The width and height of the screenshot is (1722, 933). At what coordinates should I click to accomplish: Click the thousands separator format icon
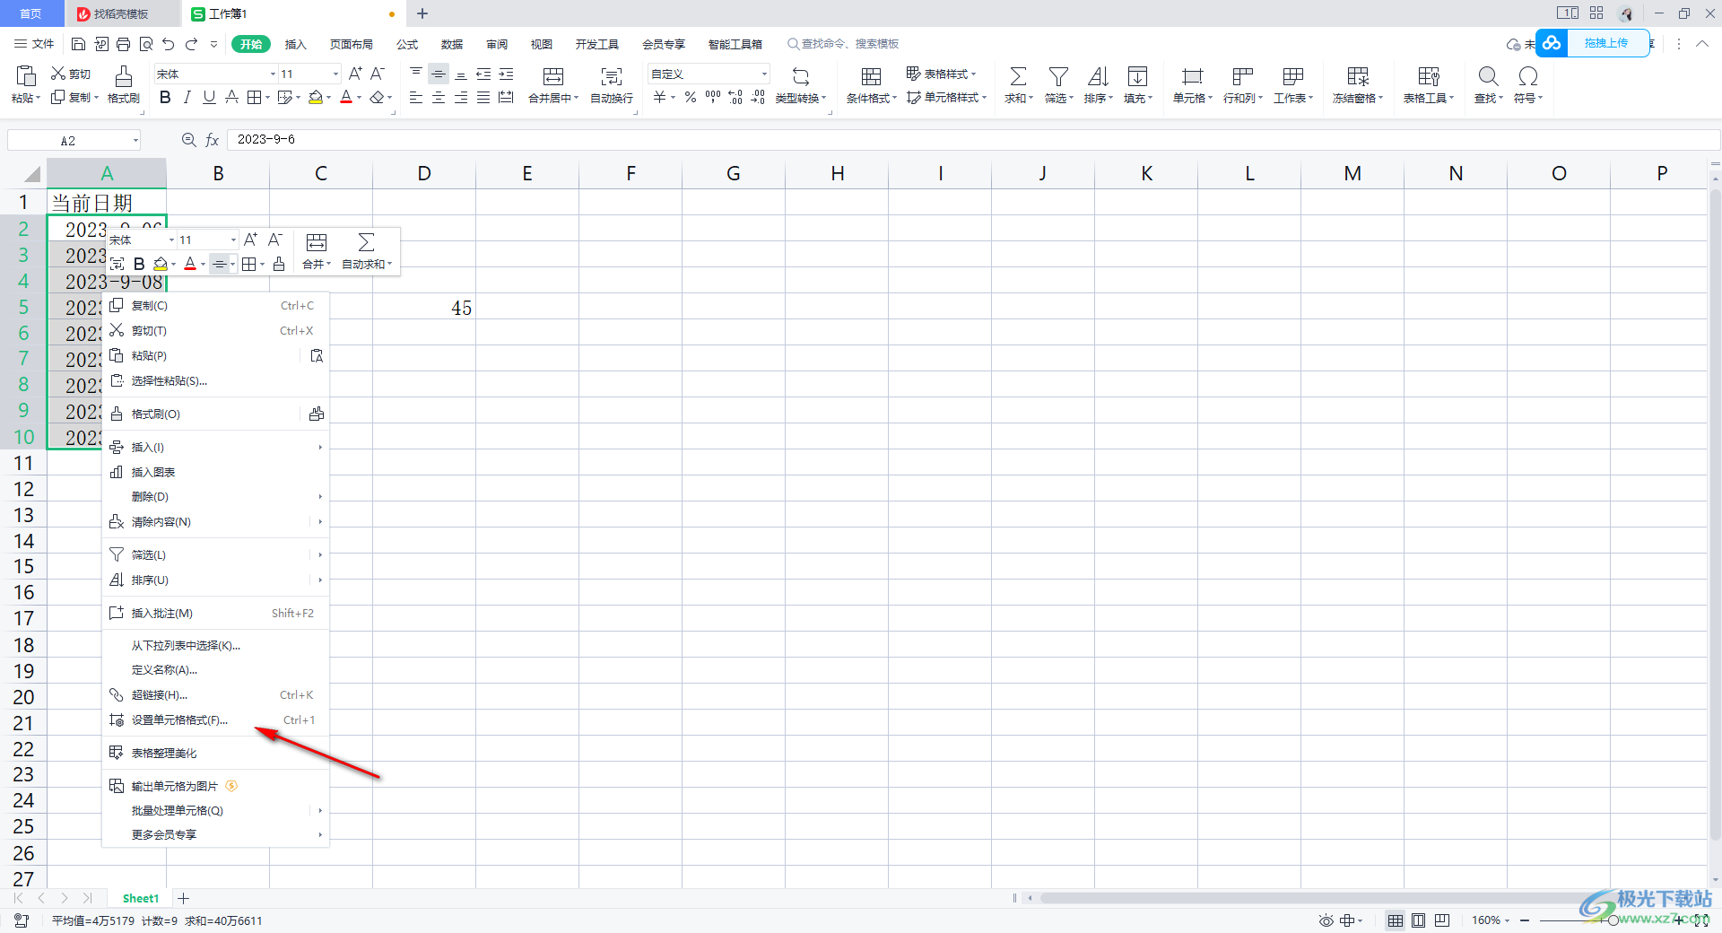[713, 97]
